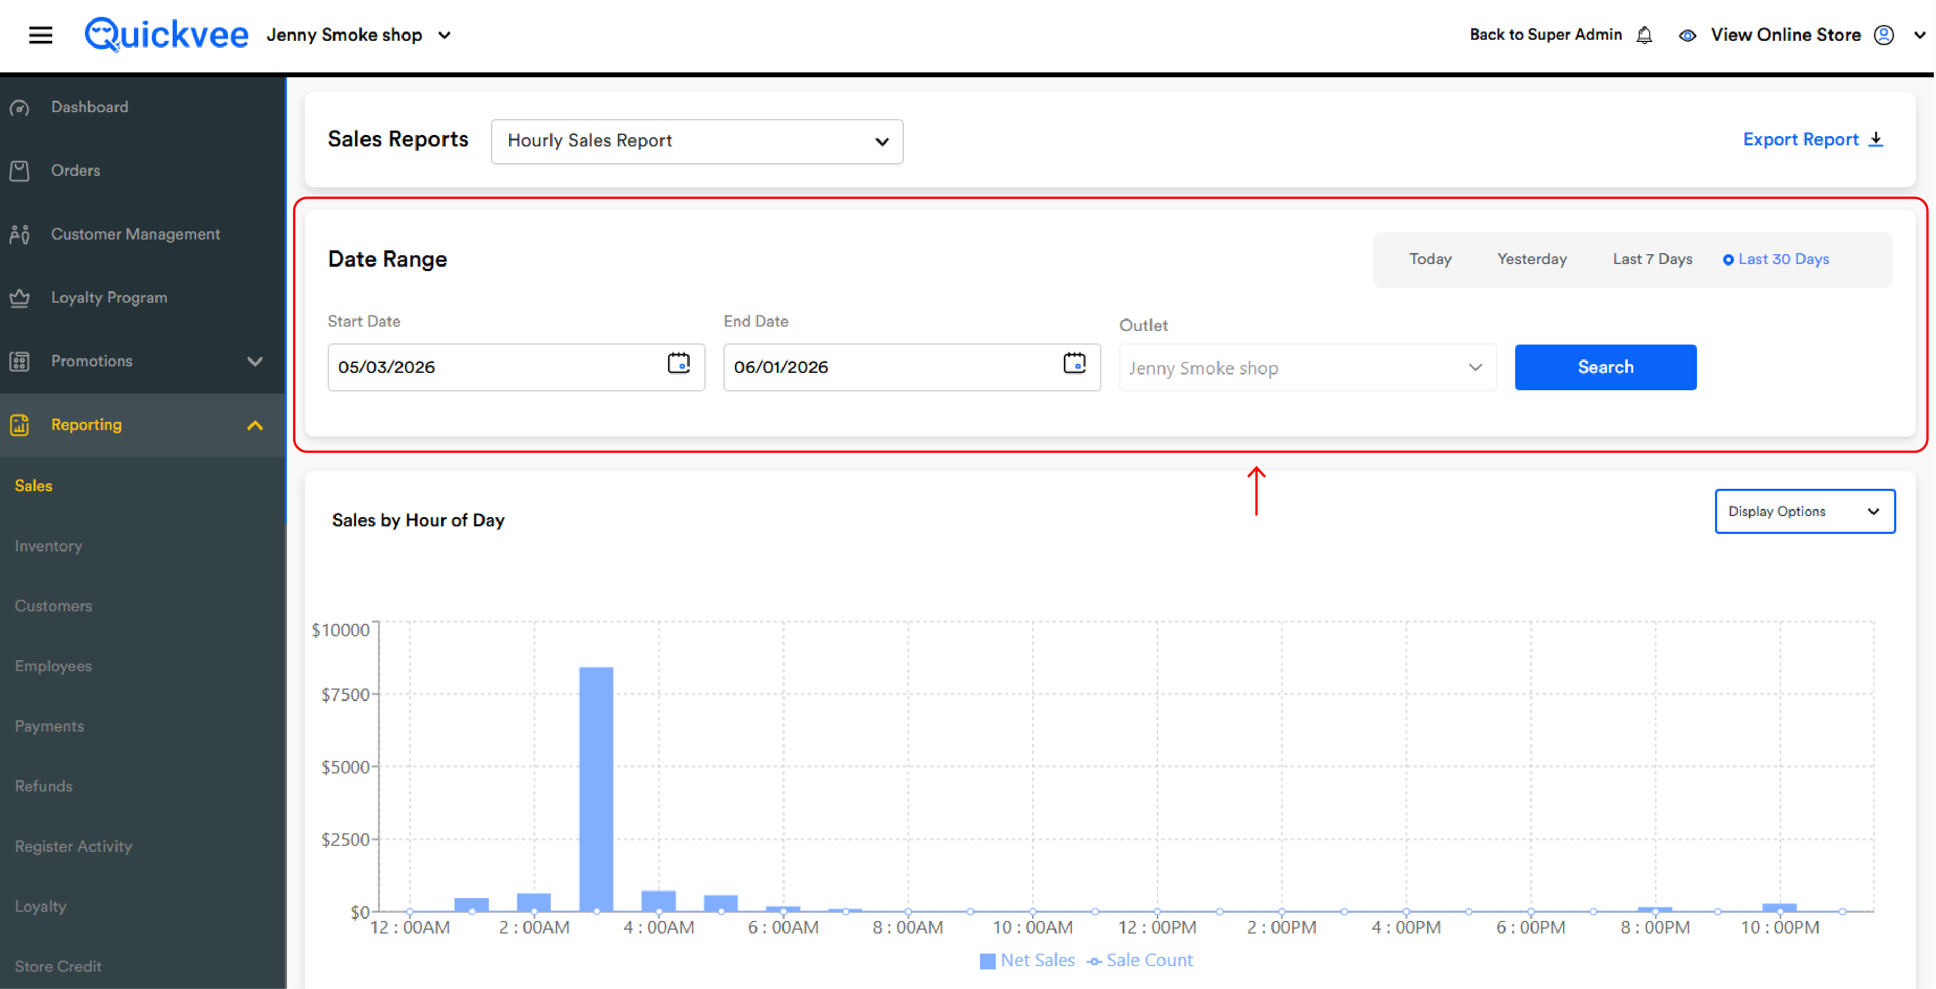
Task: Open the notification bell
Action: pos(1644,35)
